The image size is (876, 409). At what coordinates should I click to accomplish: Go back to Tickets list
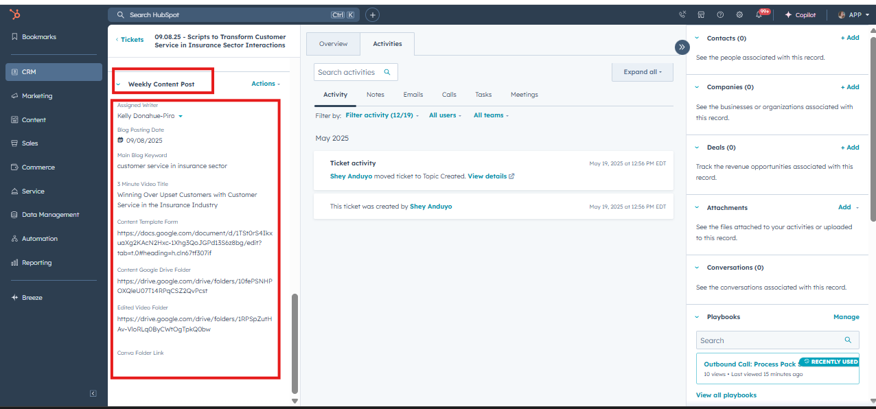[130, 40]
